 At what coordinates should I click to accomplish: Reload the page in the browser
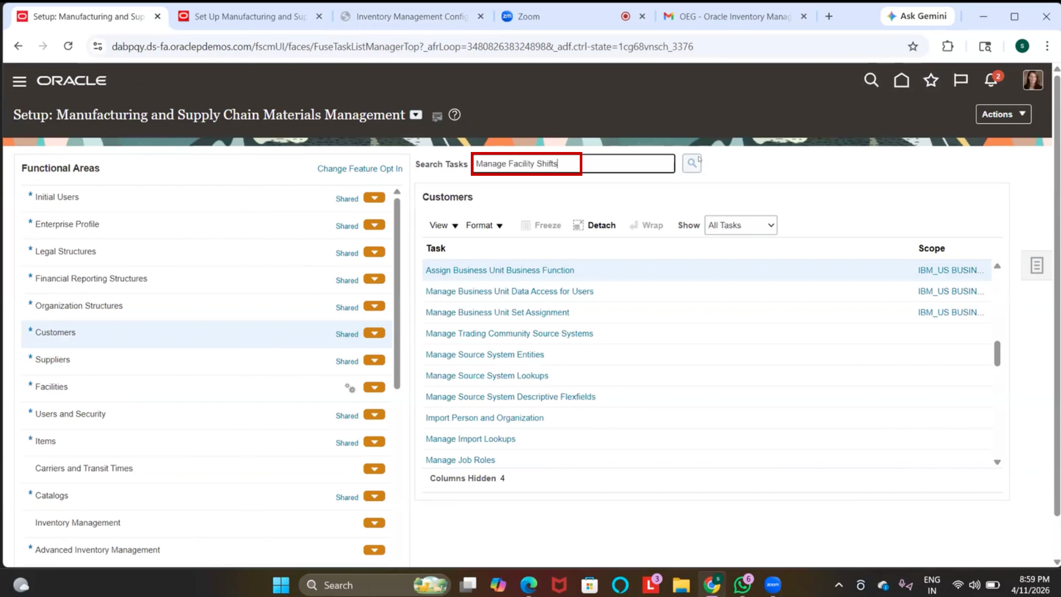pyautogui.click(x=68, y=46)
